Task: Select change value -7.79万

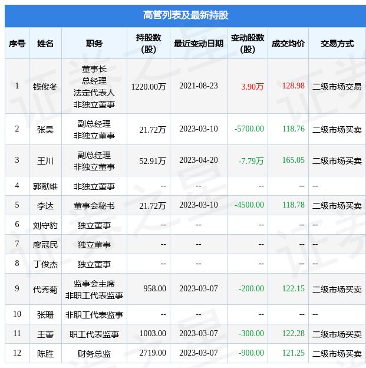Action: click(251, 161)
